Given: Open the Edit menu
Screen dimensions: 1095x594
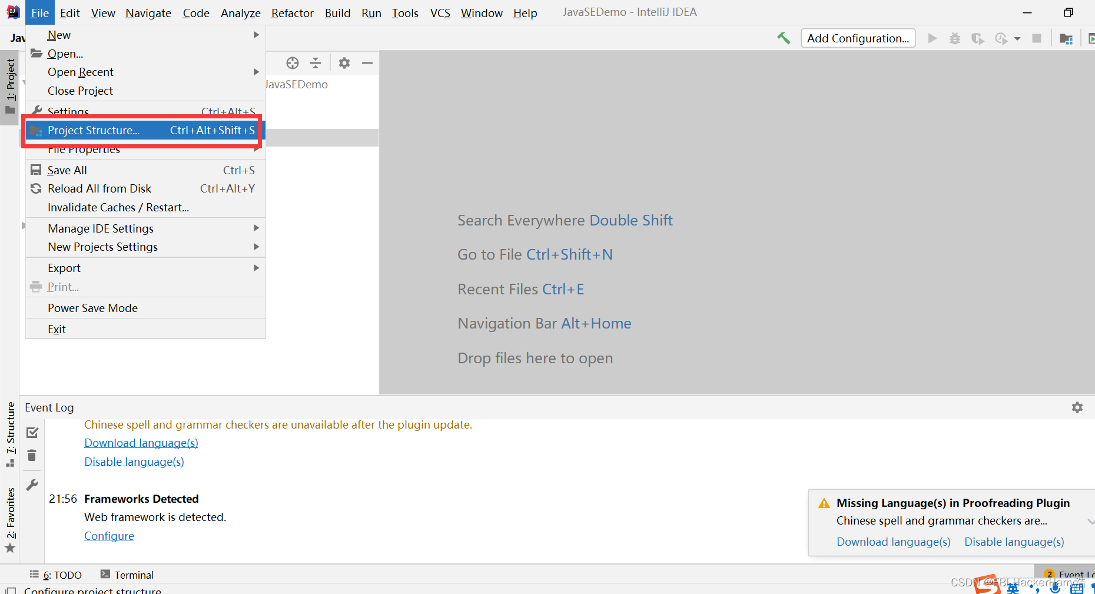Looking at the screenshot, I should [x=69, y=12].
